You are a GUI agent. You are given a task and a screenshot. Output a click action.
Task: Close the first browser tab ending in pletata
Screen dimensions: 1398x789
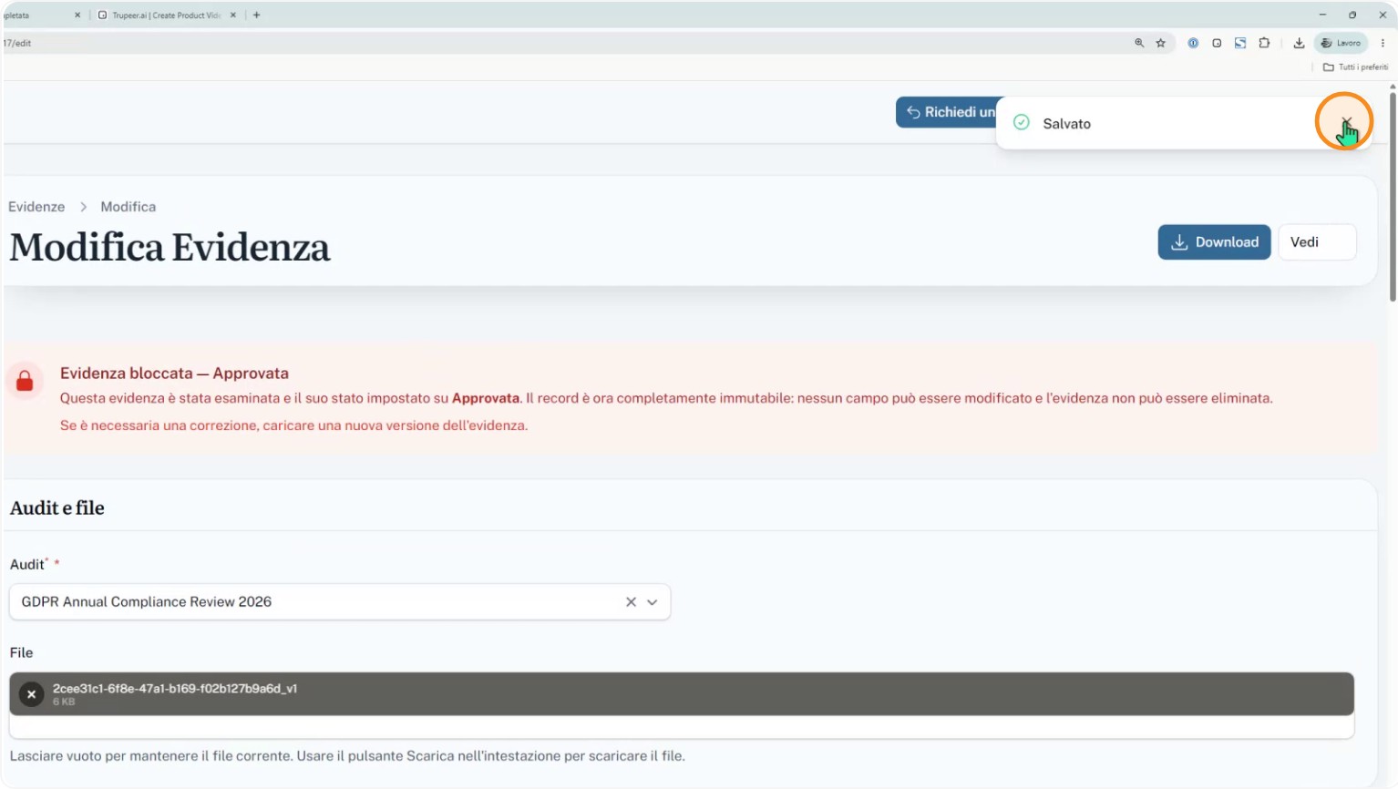pos(77,15)
